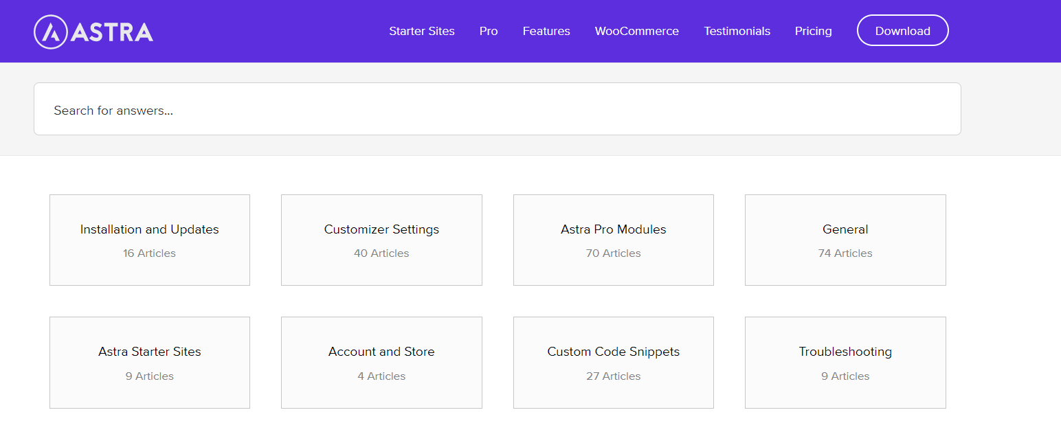Click the '4 Articles' count text

point(381,376)
